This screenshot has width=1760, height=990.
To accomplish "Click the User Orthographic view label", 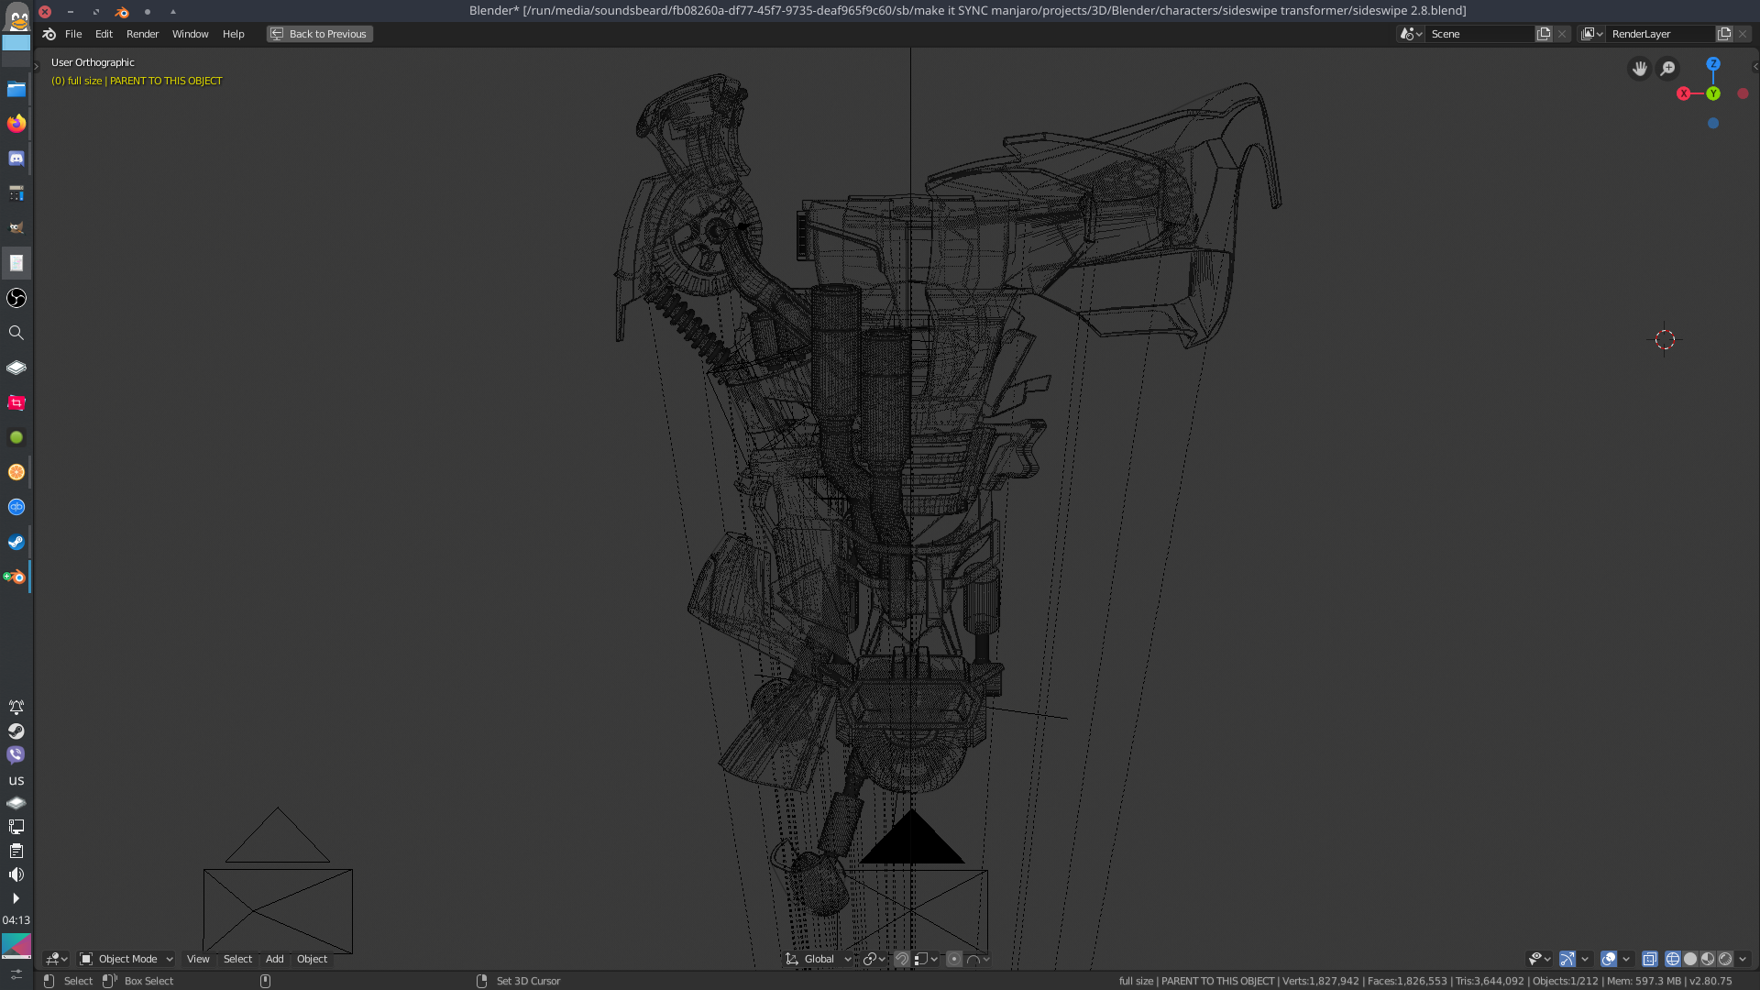I will pos(93,62).
